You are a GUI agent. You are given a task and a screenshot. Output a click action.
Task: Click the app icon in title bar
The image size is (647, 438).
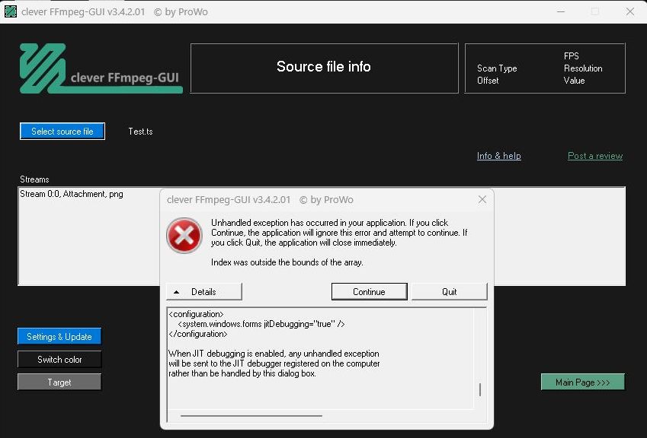pos(11,11)
